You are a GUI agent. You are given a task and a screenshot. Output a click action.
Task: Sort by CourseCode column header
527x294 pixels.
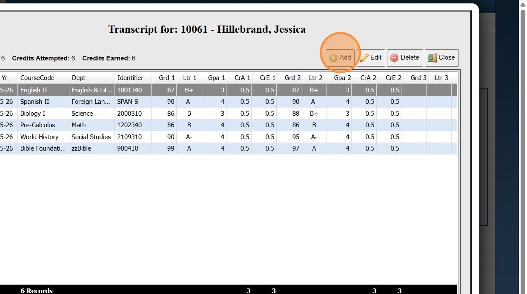click(x=43, y=78)
